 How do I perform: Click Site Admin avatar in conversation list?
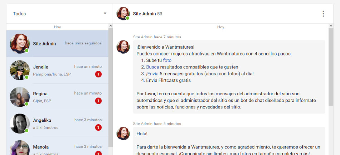pyautogui.click(x=20, y=43)
